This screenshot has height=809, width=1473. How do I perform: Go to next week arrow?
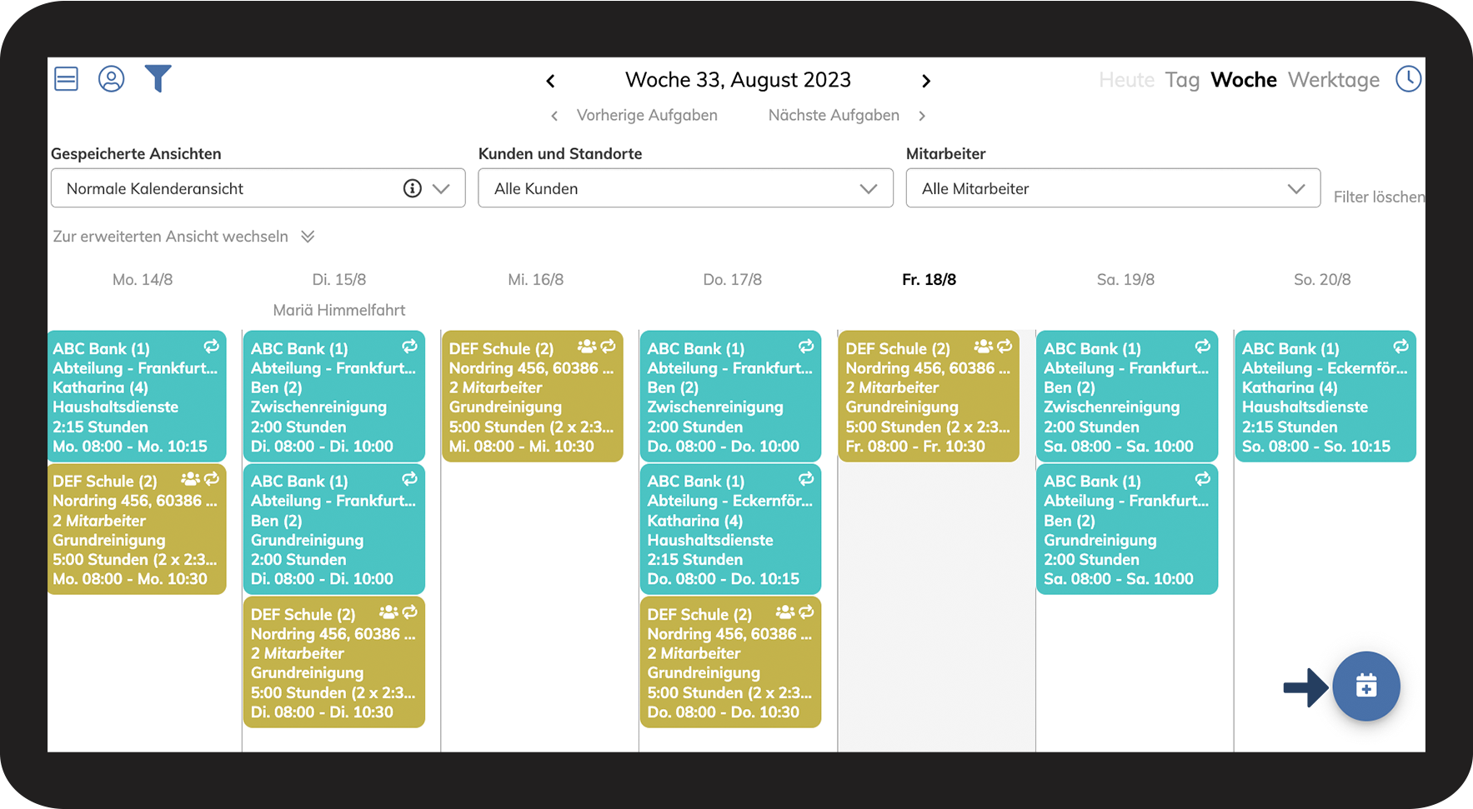(x=925, y=81)
